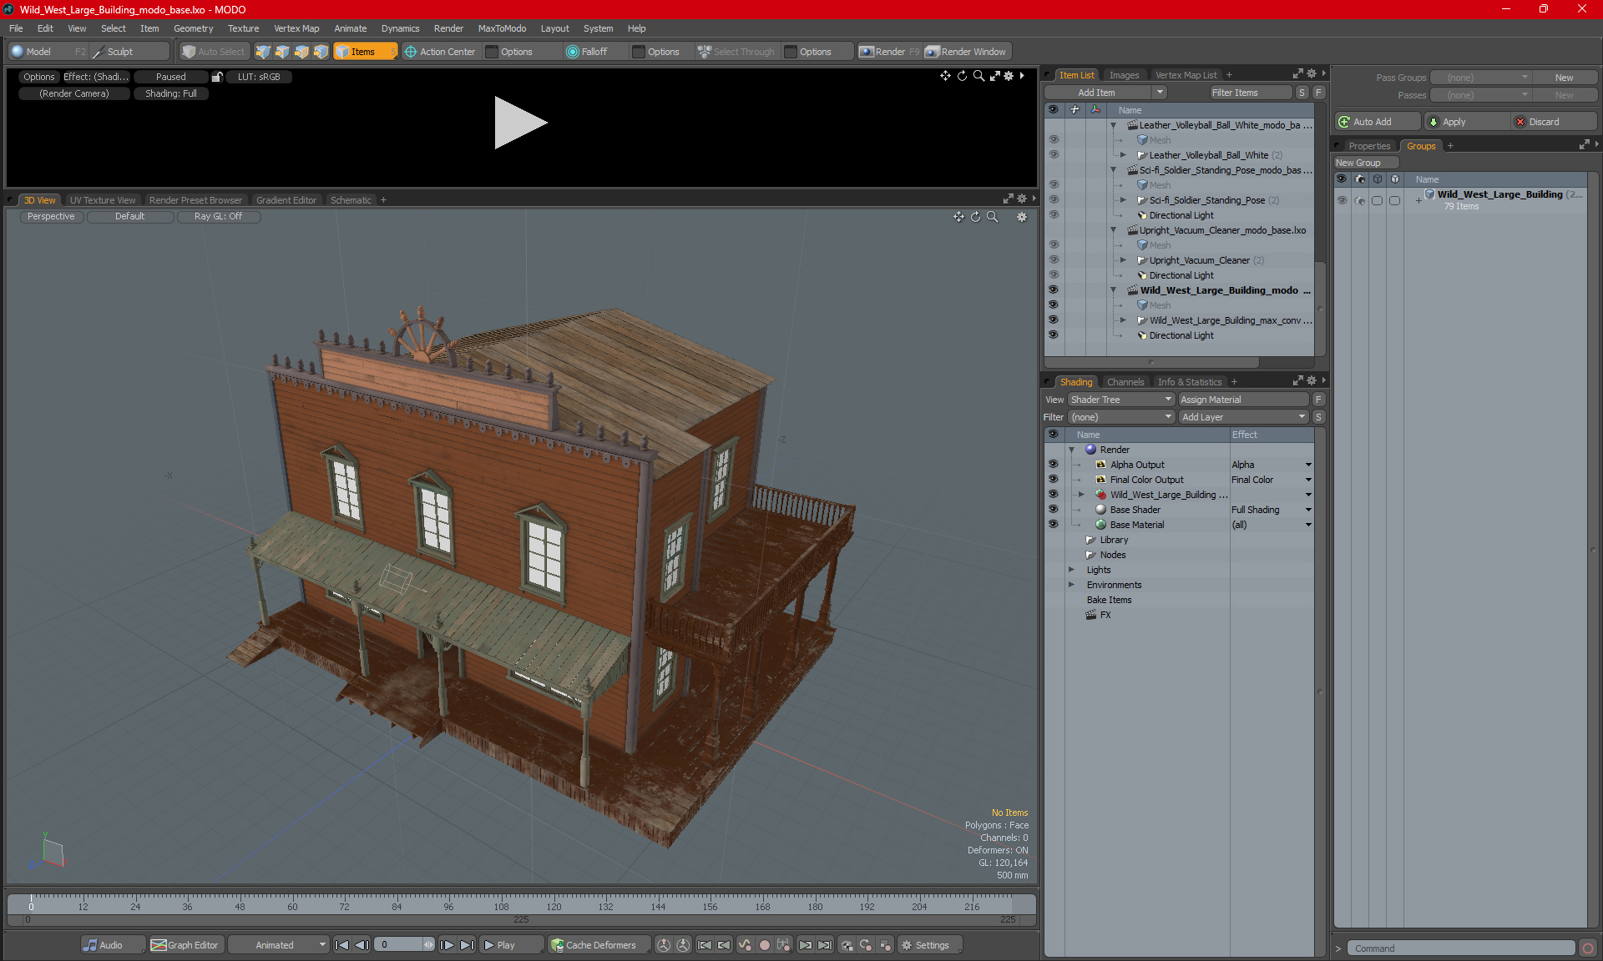This screenshot has width=1603, height=961.
Task: Open the Graph Editor
Action: [x=185, y=945]
